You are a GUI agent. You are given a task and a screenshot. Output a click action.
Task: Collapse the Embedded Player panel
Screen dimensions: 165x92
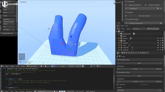coord(118,60)
